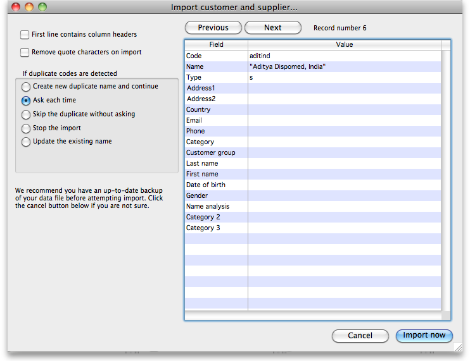Click the Field column header

[x=216, y=45]
